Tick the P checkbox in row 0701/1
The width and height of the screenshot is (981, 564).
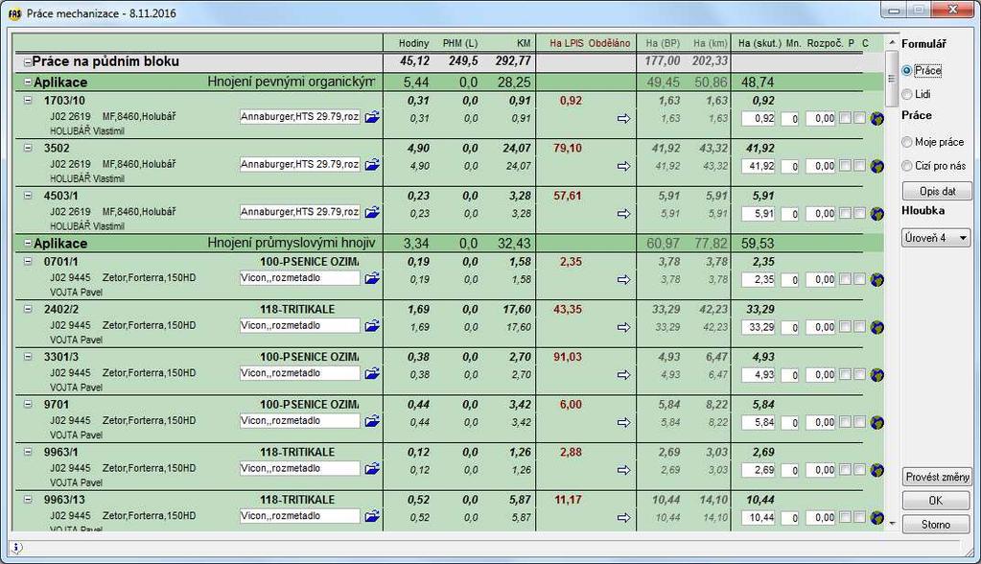(x=845, y=278)
